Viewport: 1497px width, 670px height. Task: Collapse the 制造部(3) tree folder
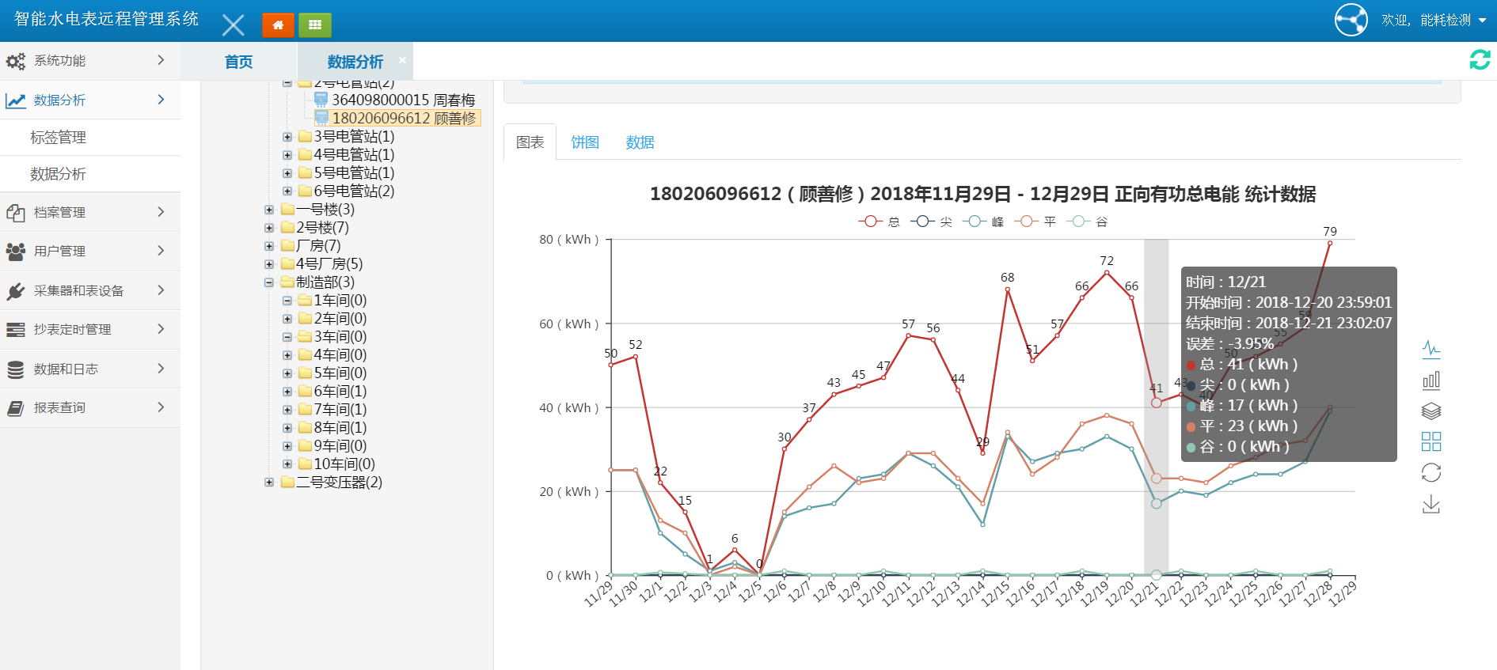[x=269, y=282]
